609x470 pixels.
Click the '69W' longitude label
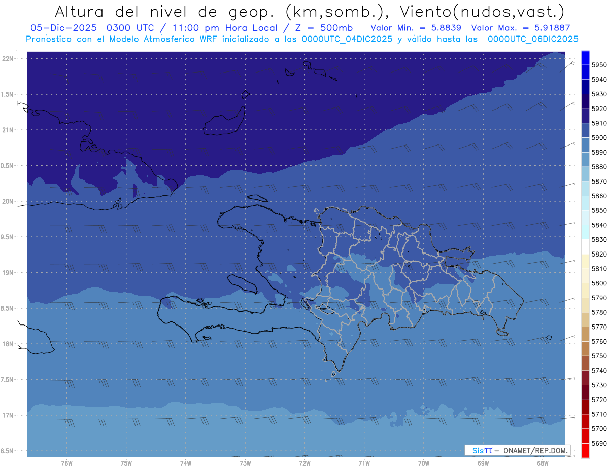coord(483,463)
